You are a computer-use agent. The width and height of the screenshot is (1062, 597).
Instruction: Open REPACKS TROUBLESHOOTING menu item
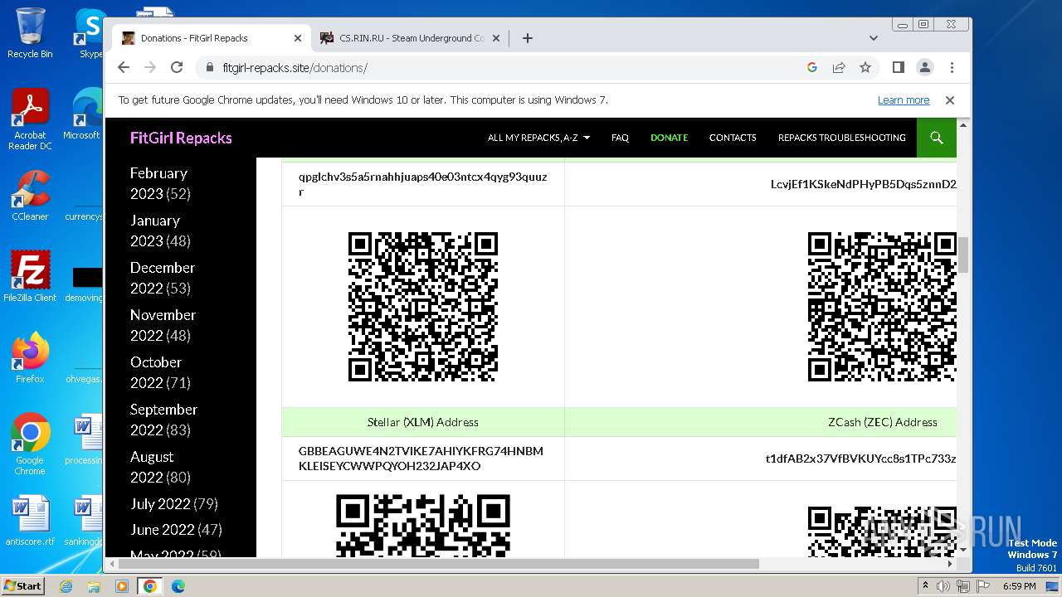click(x=841, y=138)
